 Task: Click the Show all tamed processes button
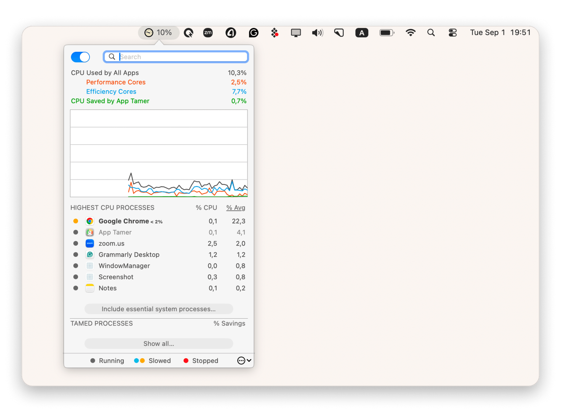click(159, 343)
